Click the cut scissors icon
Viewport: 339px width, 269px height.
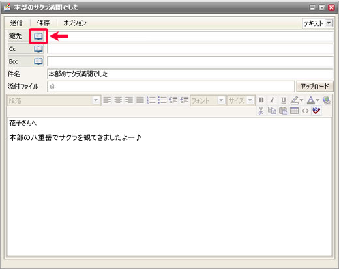(261, 111)
